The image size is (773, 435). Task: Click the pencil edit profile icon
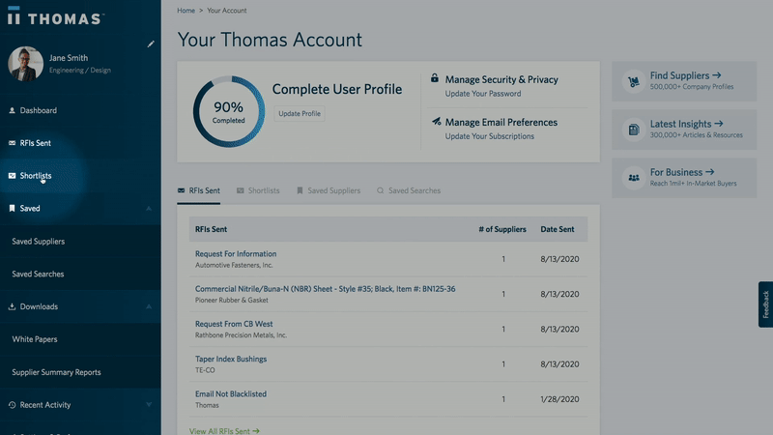150,43
